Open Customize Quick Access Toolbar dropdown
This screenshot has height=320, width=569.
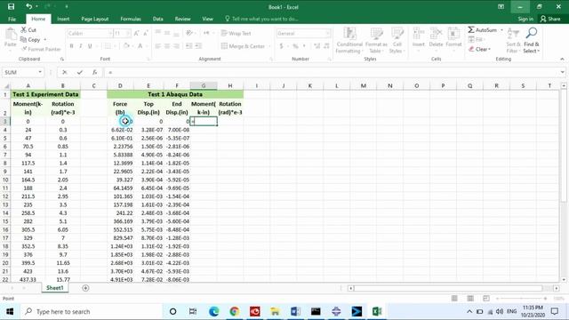pyautogui.click(x=66, y=6)
